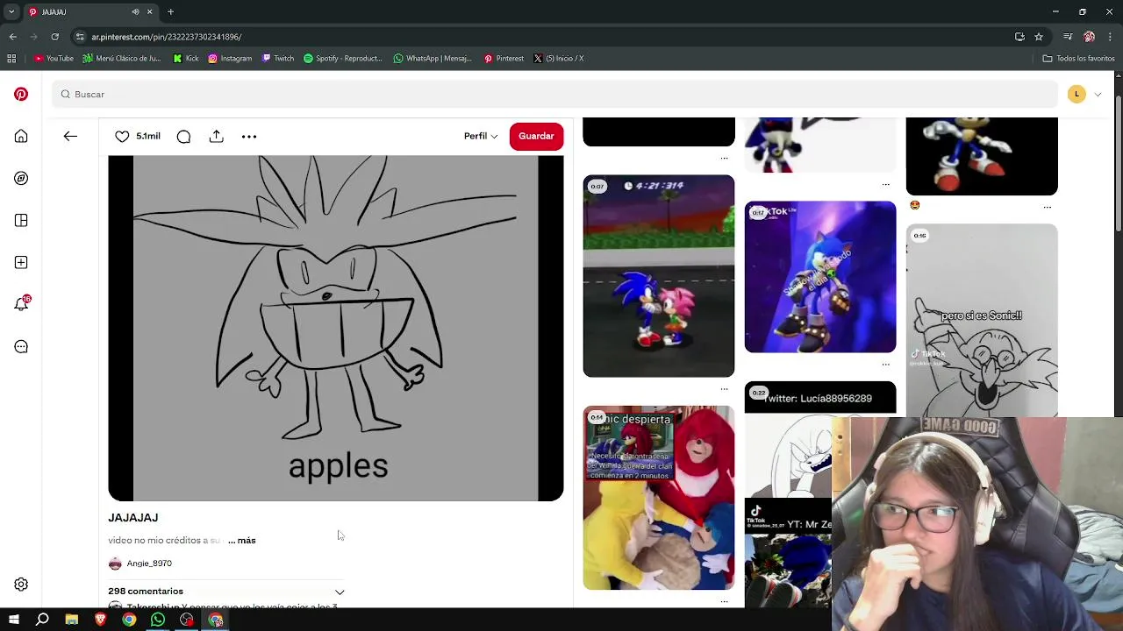Open the boards icon in the sidebar

coord(21,220)
